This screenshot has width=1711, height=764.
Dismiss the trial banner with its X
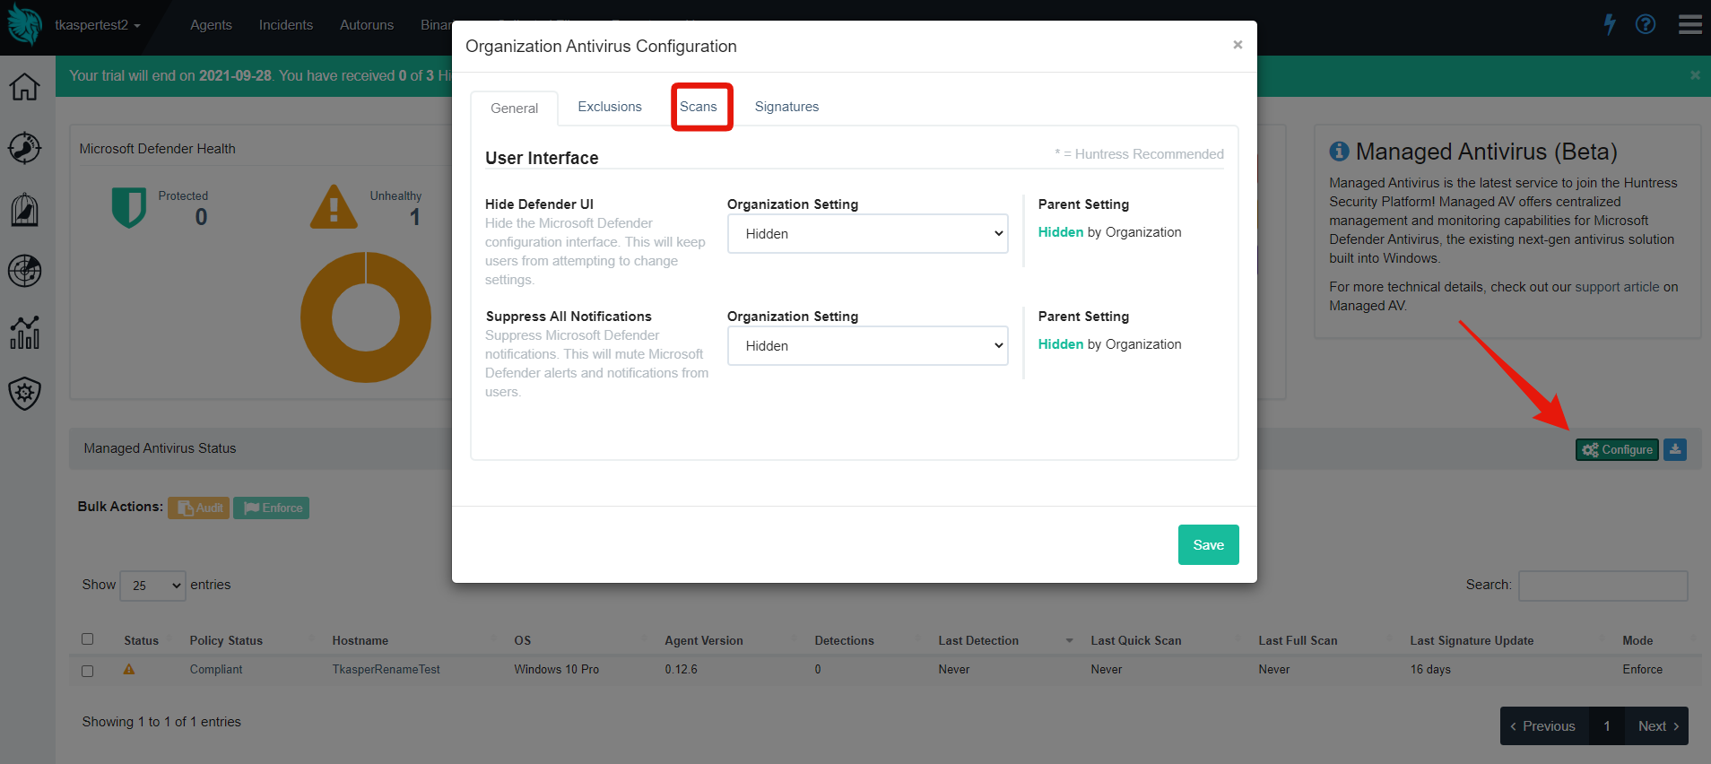pos(1695,75)
